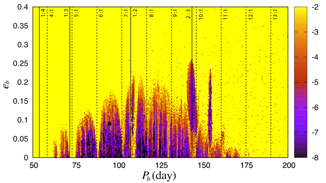Image resolution: width=326 pixels, height=183 pixels.
Task: Click the '1:2' resonance label
Action: [135, 13]
